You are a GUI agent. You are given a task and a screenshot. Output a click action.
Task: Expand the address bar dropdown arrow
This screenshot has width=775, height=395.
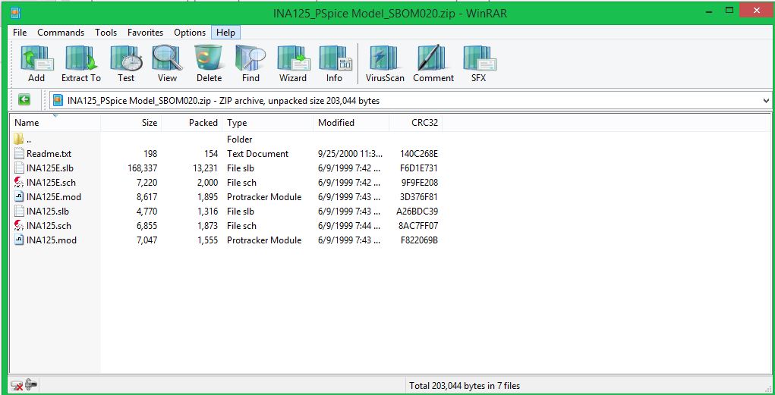[766, 101]
